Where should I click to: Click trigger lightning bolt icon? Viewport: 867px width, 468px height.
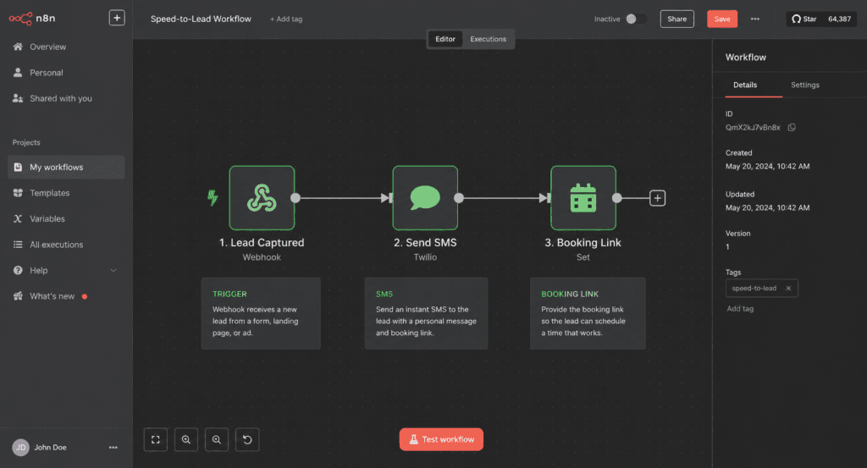point(213,197)
